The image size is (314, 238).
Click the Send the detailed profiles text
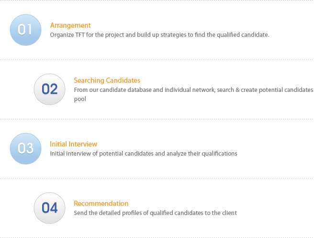156,213
